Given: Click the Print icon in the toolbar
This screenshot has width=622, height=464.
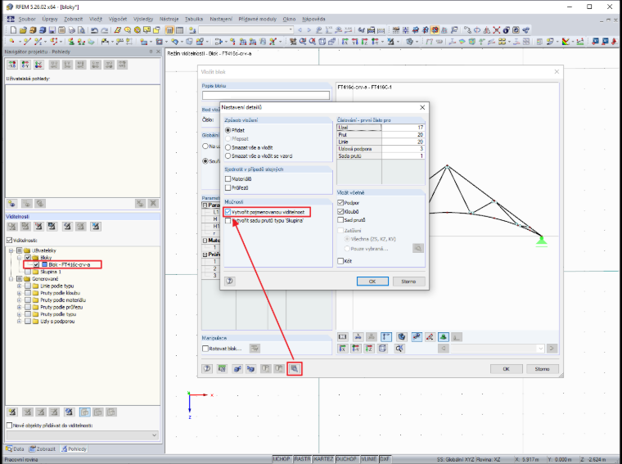Looking at the screenshot, I should click(72, 30).
